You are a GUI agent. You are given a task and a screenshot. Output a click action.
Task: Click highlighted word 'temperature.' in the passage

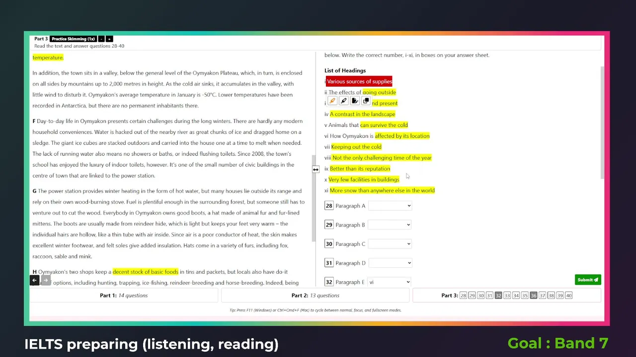coord(48,58)
